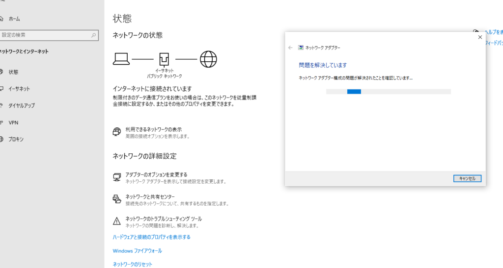The image size is (503, 268).
Task: Click the イーサネット monitor icon in sidebar
Action: click(1, 89)
